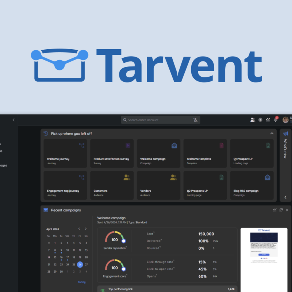
Task: Click the envelope icon on Welcome campaign card
Action: pos(174,145)
